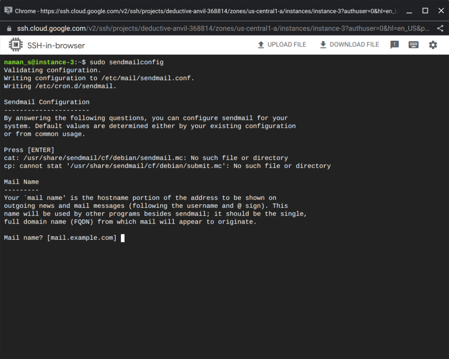Viewport: 449px width, 359px height.
Task: Click the share icon in address bar
Action: click(440, 28)
